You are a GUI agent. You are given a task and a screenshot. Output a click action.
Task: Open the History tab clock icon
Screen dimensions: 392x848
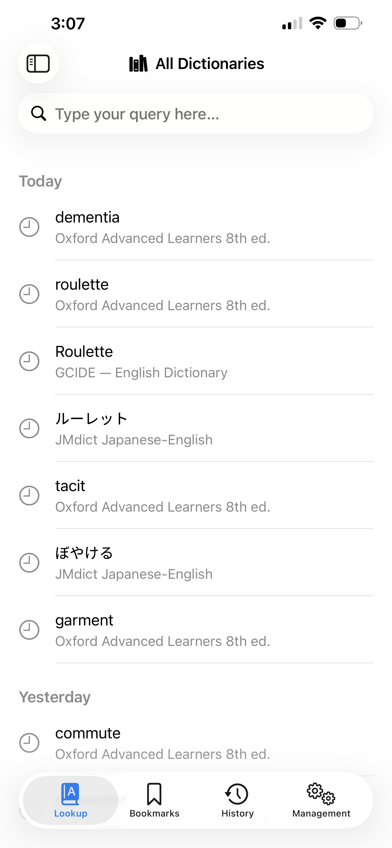coord(237,794)
